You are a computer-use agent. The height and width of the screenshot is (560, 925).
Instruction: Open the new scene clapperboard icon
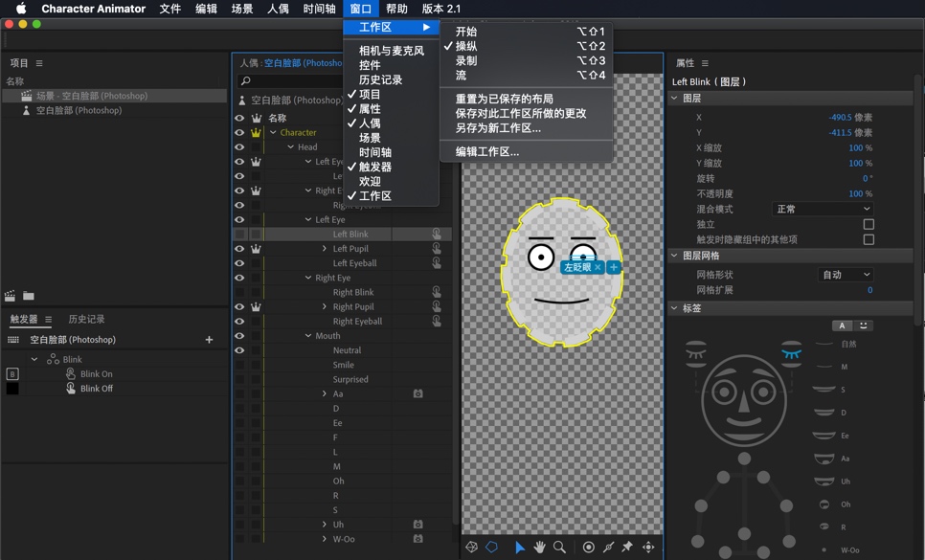pos(10,296)
